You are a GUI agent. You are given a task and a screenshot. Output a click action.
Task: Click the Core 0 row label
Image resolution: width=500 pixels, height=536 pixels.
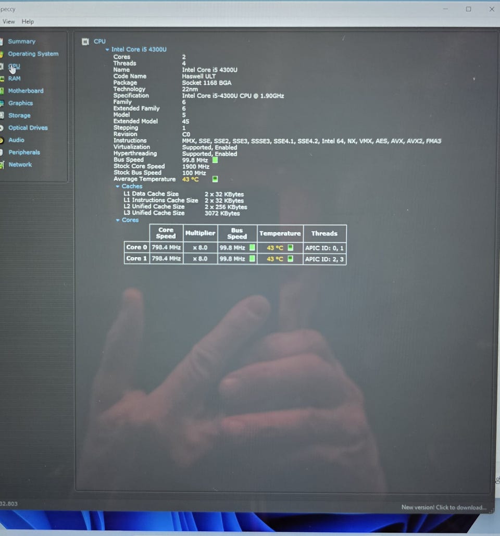(x=136, y=247)
